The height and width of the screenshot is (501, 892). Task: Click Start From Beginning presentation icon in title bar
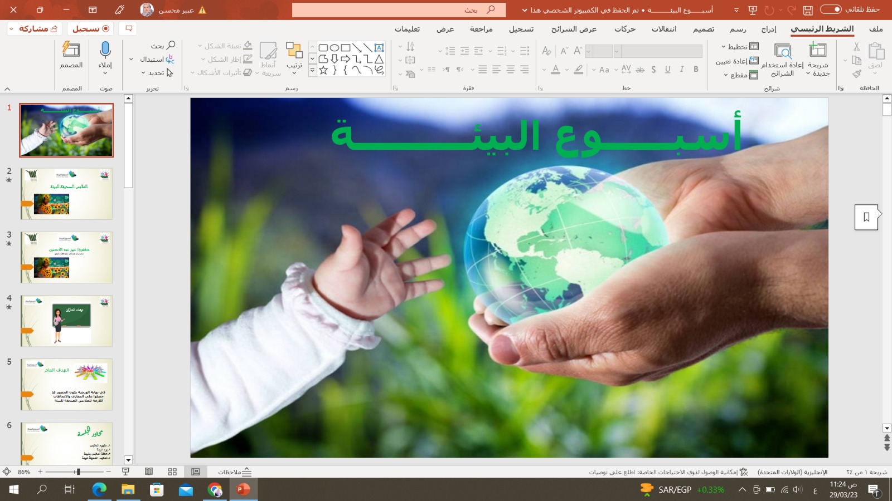(753, 10)
